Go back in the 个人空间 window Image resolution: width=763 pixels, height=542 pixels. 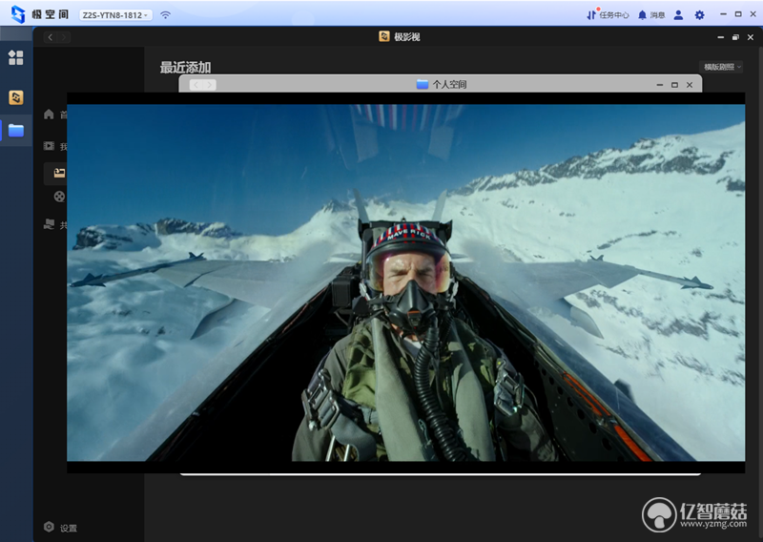196,85
